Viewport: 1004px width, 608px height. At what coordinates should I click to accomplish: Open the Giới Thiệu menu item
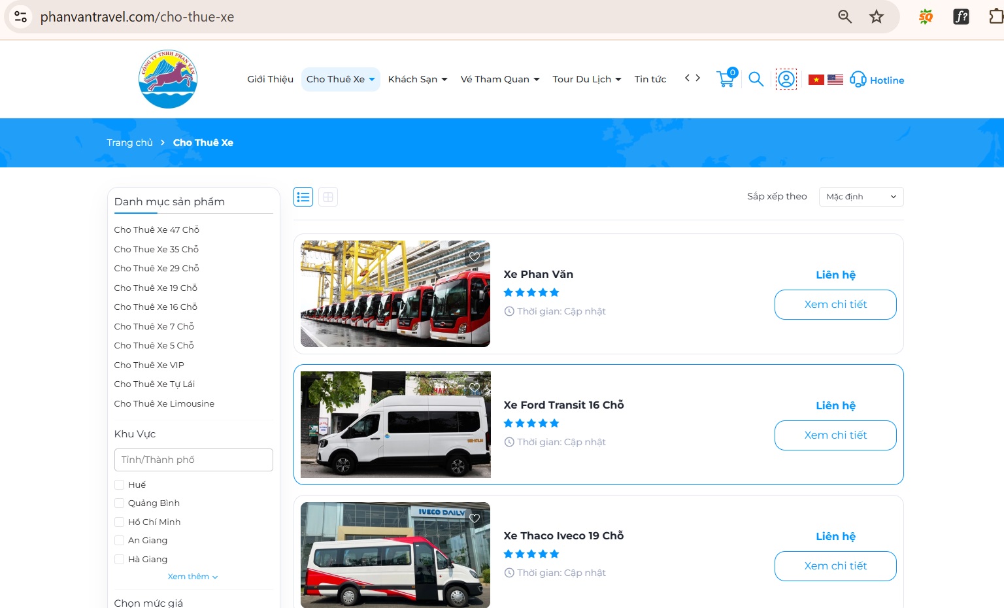269,78
